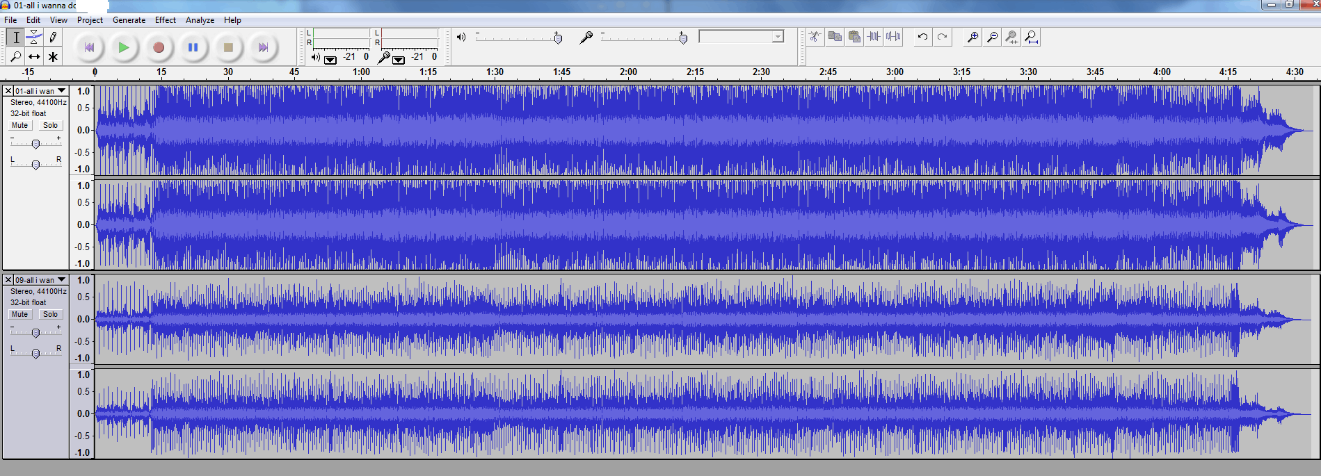
Task: Click the 2:00 mark on the timeline ruler
Action: tap(628, 72)
